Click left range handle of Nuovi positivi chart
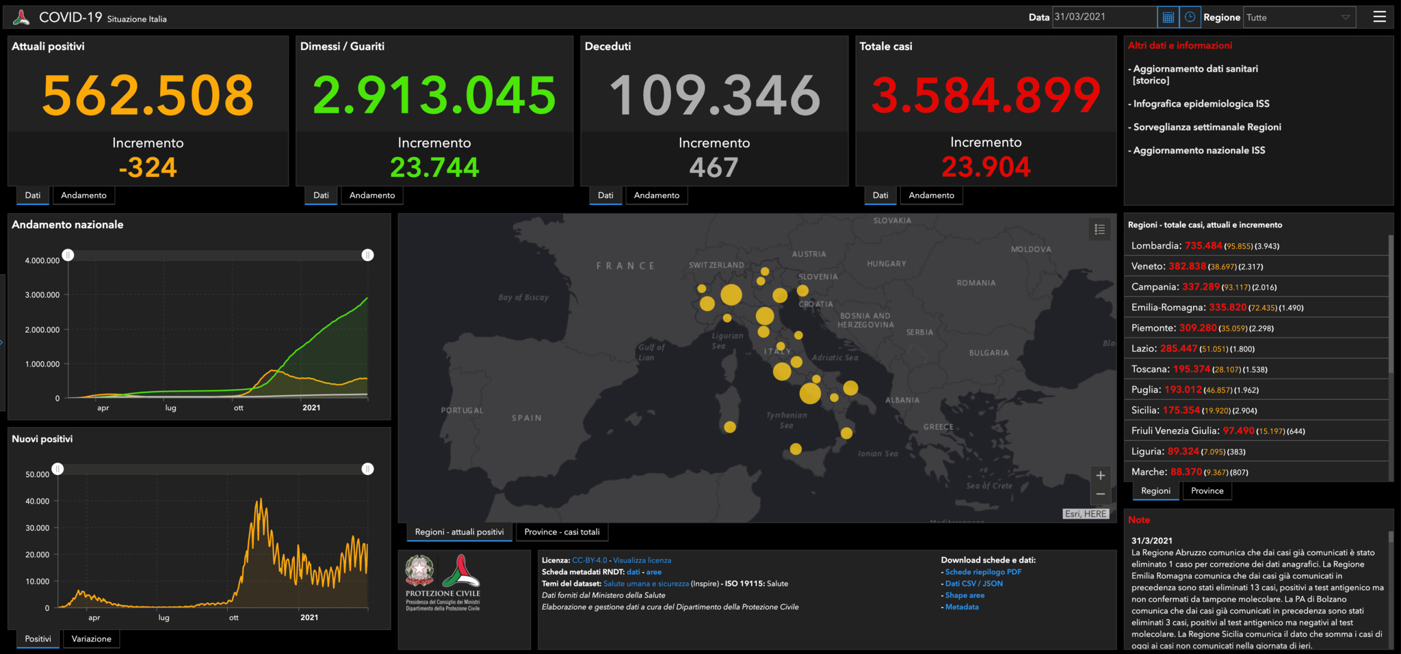1401x654 pixels. tap(58, 469)
